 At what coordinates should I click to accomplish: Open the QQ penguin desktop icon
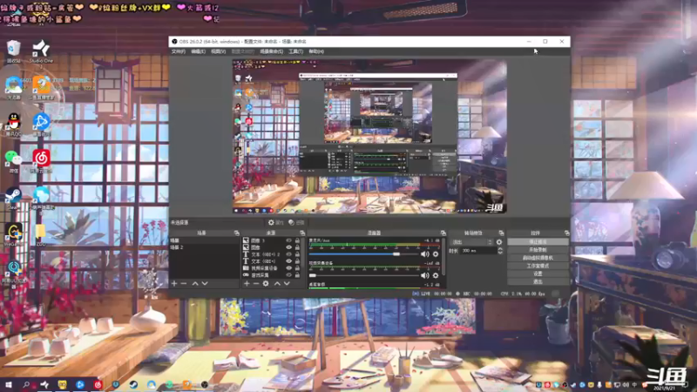[14, 124]
